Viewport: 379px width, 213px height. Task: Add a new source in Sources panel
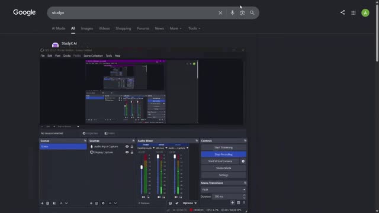pos(91,203)
